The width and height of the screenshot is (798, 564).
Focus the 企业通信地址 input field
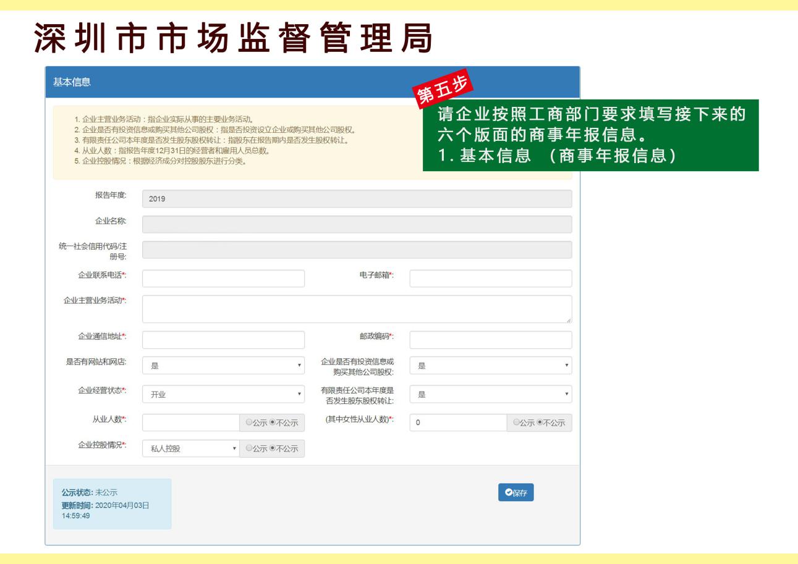(223, 340)
